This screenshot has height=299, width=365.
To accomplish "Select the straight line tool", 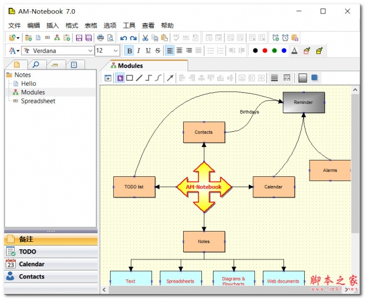I will pyautogui.click(x=139, y=78).
